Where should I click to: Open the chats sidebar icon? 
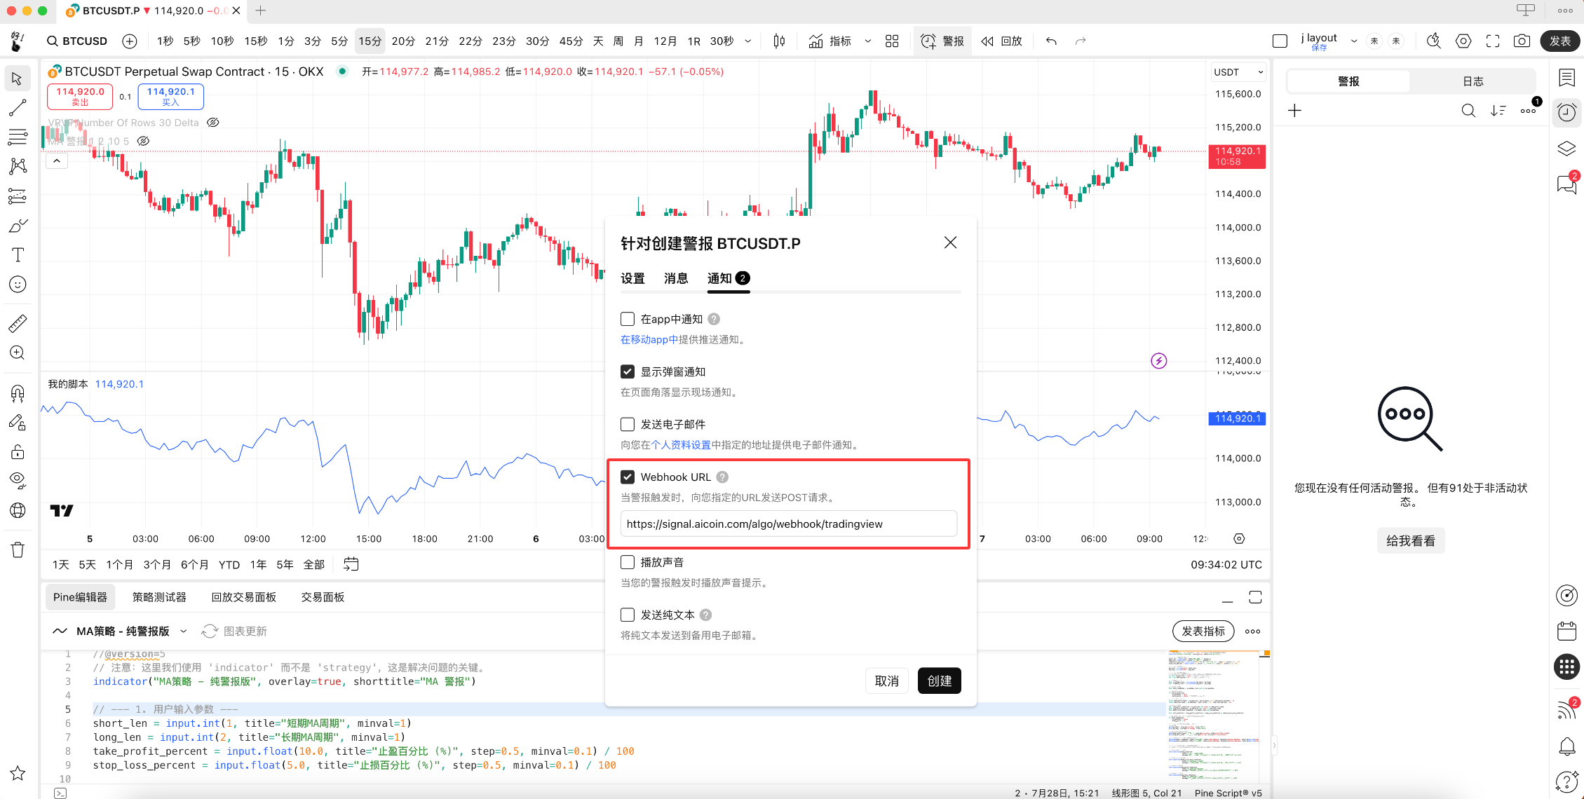(x=1566, y=184)
